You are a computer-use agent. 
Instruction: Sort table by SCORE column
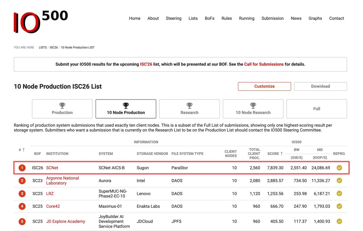tap(275, 154)
